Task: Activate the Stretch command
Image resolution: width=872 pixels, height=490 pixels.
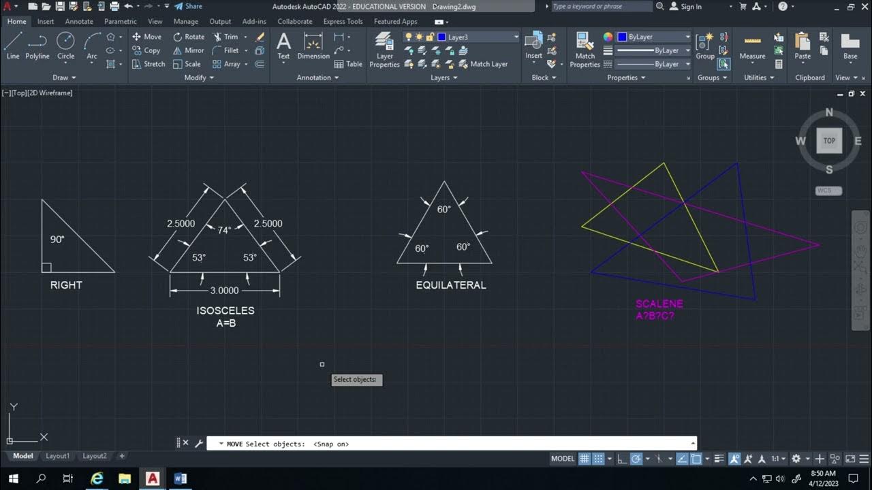Action: point(149,64)
